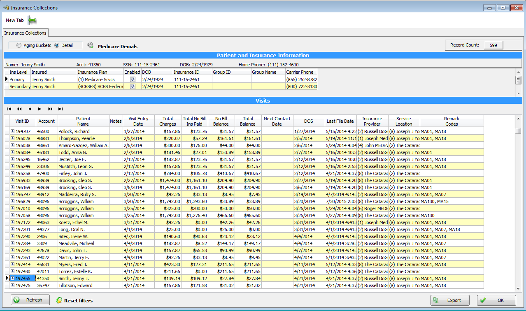The width and height of the screenshot is (526, 311).
Task: Click the Reset filters icon
Action: [59, 300]
